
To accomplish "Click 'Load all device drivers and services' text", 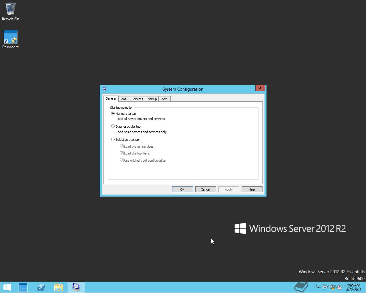I will coord(141,119).
